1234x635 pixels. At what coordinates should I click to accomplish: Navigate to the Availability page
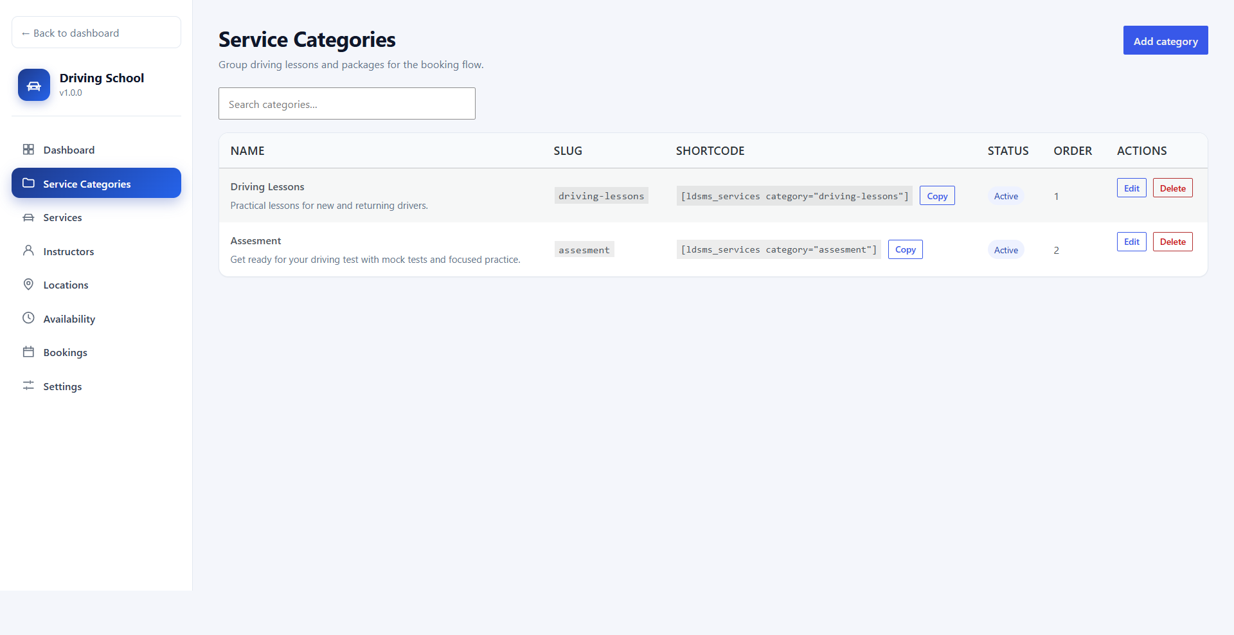pyautogui.click(x=96, y=319)
